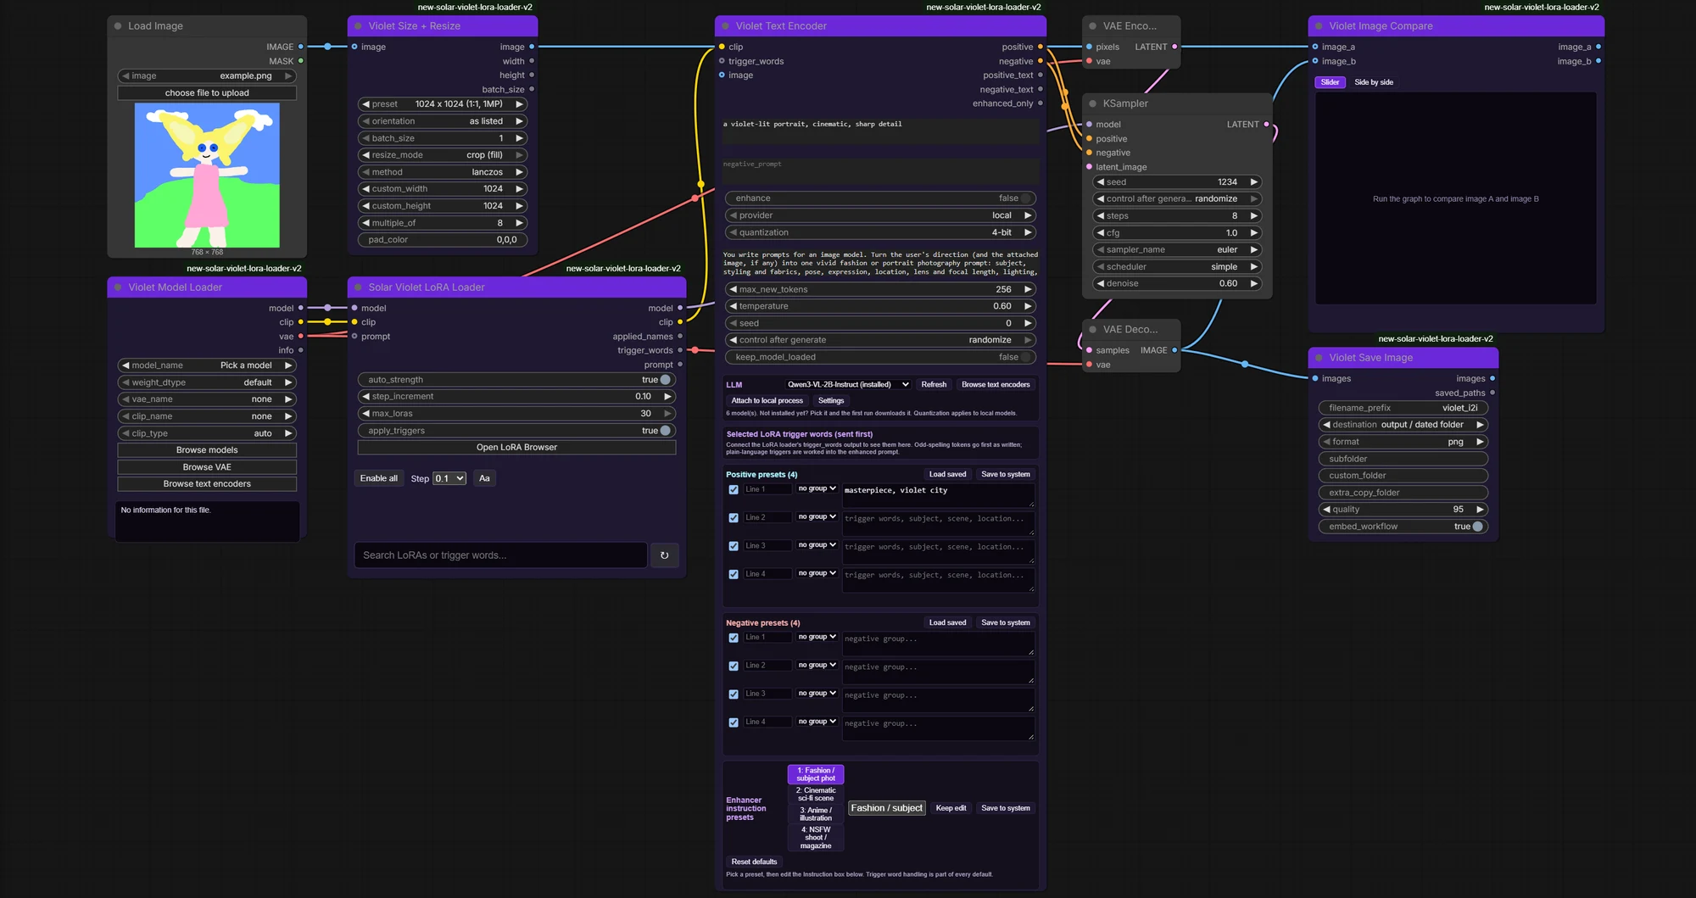Screen dimensions: 1696x898
Task: Increase max_new_tokens with right arrow
Action: click(x=1027, y=289)
